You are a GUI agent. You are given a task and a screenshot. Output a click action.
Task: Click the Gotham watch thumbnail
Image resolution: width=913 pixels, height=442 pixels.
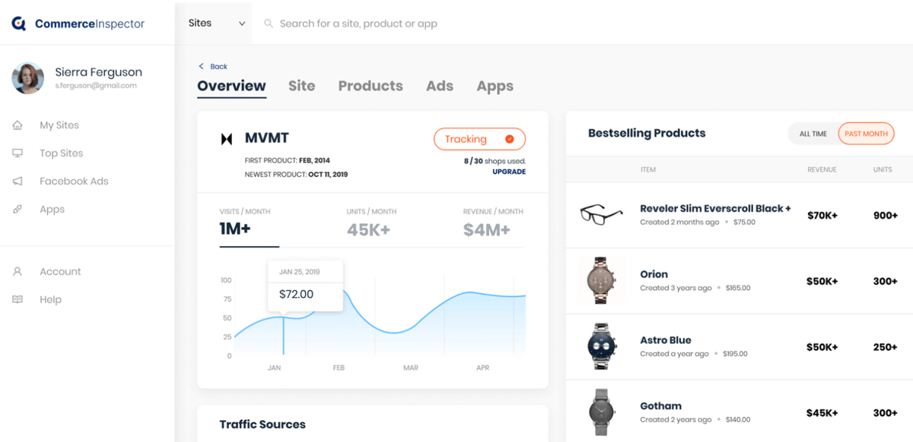click(601, 412)
